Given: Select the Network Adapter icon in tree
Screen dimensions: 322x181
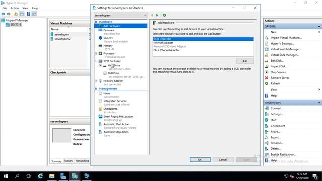Looking at the screenshot, I should pyautogui.click(x=100, y=81).
